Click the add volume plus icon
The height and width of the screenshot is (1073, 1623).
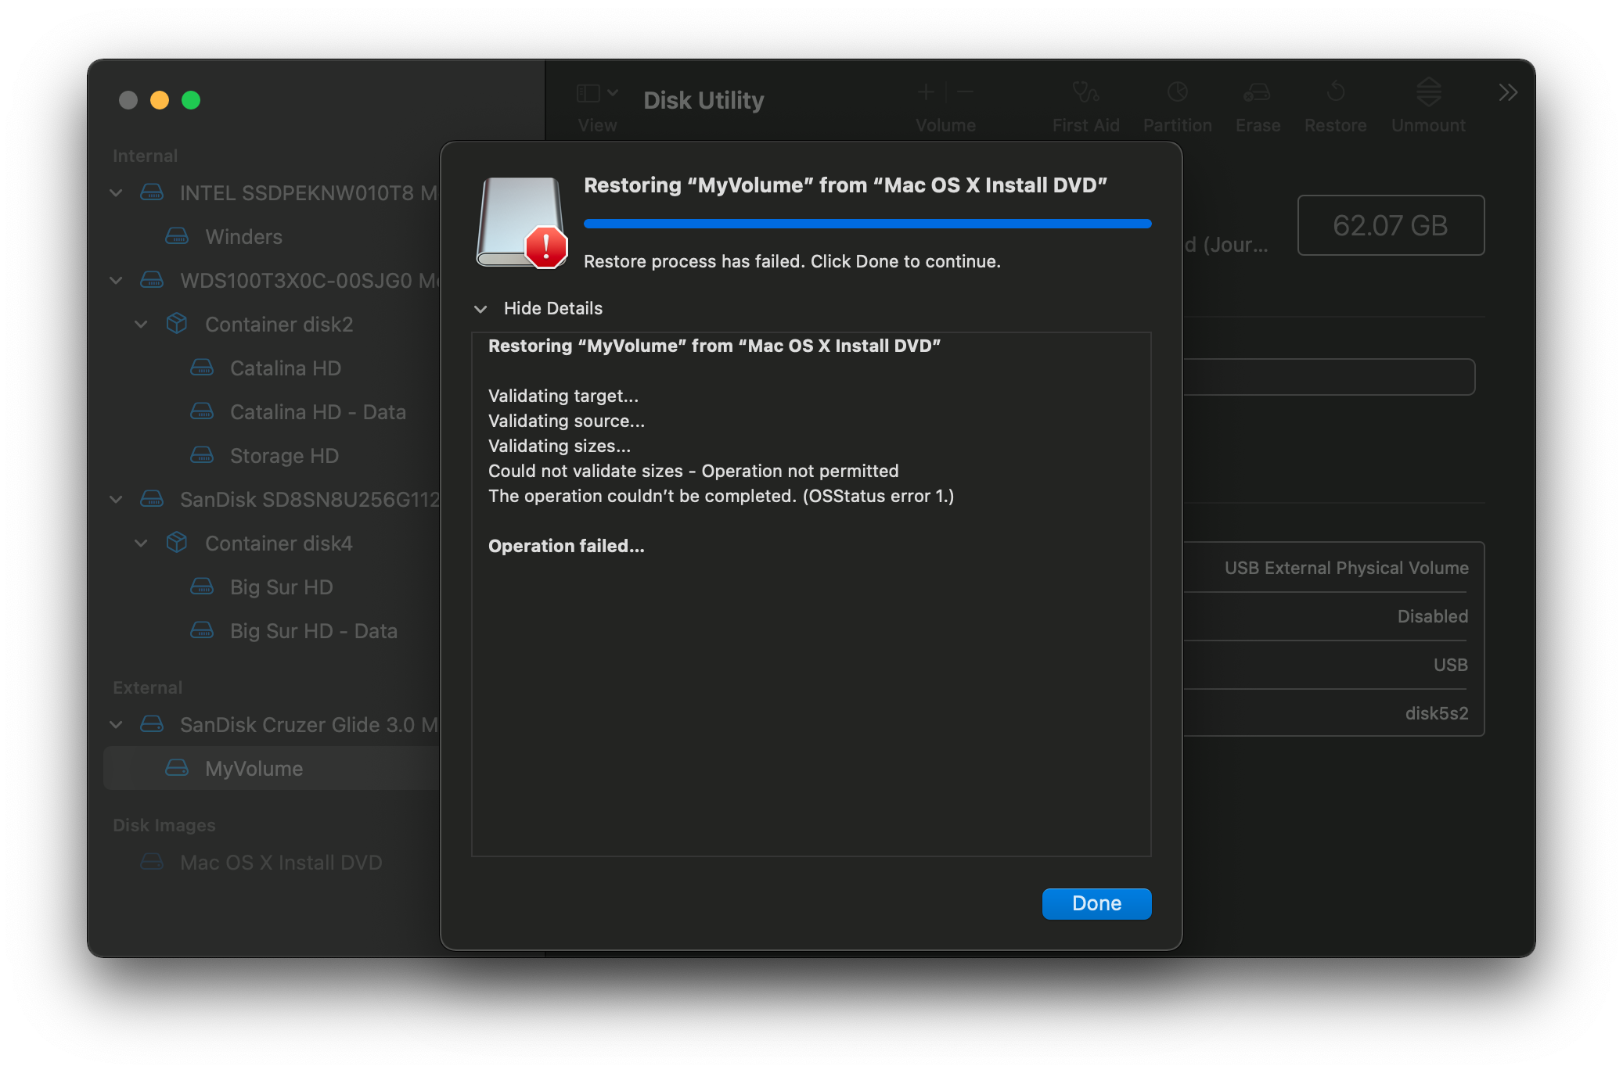tap(926, 92)
